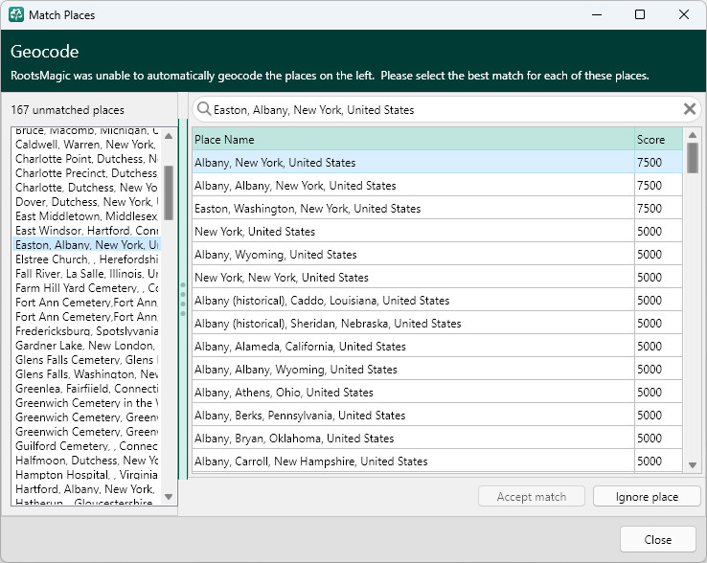
Task: Click the down arrow of results table scrollbar
Action: click(693, 464)
